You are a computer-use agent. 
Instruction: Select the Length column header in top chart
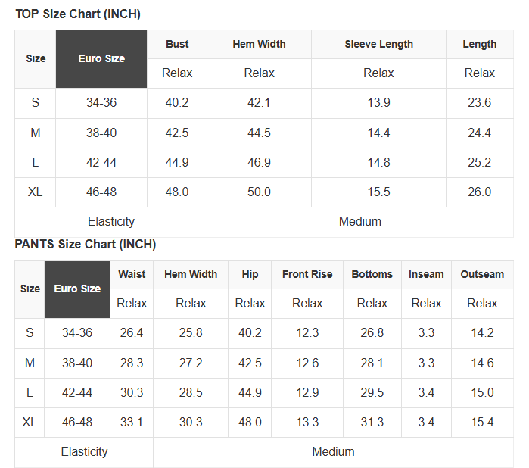(x=480, y=44)
